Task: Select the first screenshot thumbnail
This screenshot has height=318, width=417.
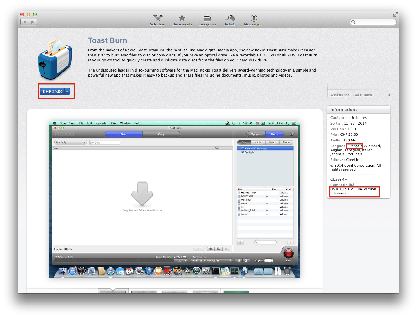Action: (x=113, y=292)
